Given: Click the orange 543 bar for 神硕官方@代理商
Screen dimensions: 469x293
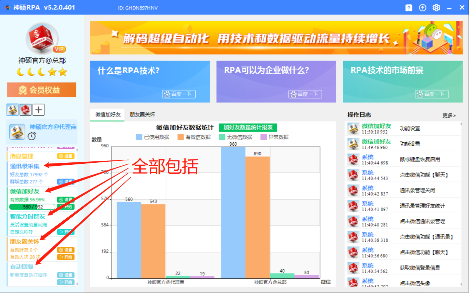Looking at the screenshot, I should click(x=153, y=241).
